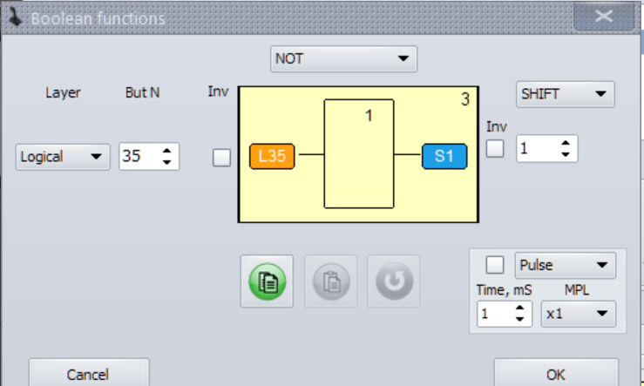Toggle the input Inv checkbox beside L35

coord(222,158)
